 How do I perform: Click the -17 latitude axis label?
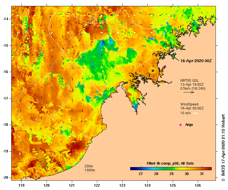pos(6,98)
